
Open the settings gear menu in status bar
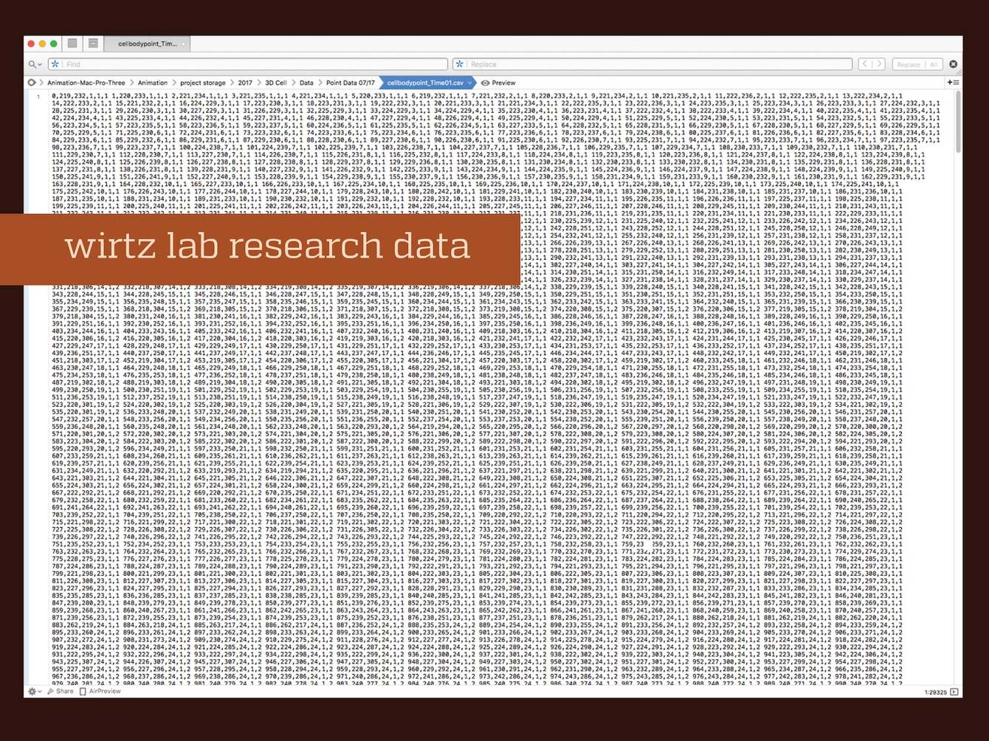pyautogui.click(x=33, y=692)
